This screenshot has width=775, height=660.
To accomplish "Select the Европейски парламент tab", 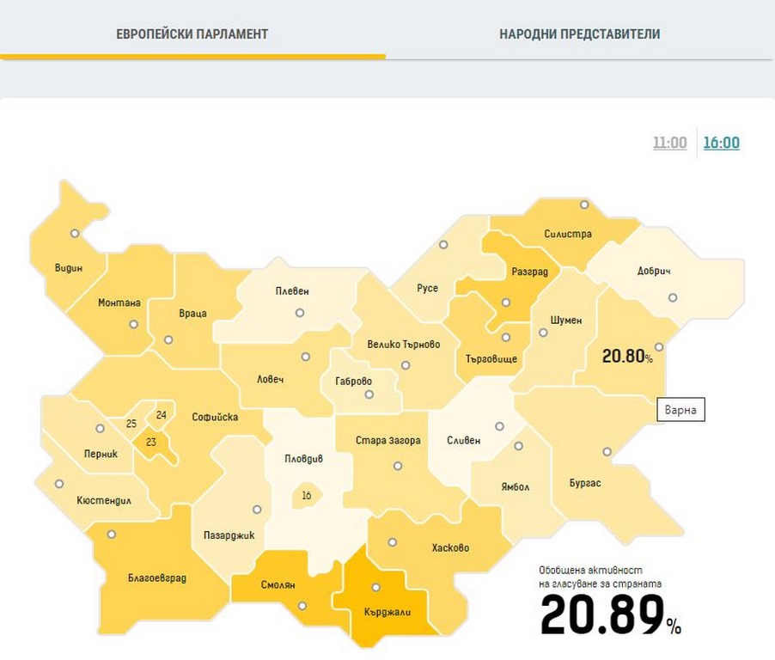I will (192, 34).
